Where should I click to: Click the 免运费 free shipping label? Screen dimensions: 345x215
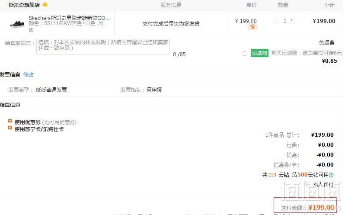point(327,43)
